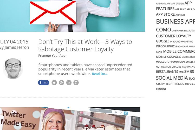Share post on Facebook with 117 count
This screenshot has height=130, width=195.
click(44, 83)
